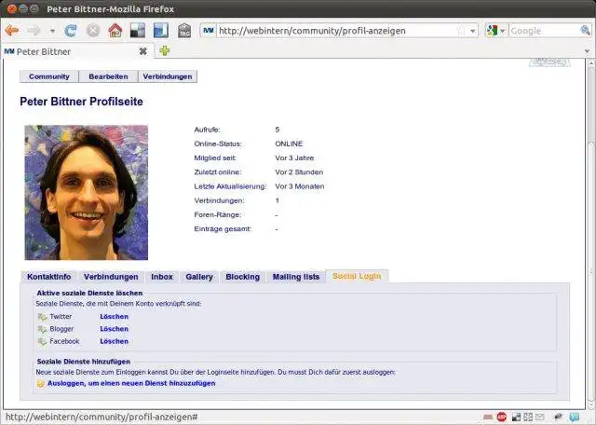Viewport: 596px width, 425px height.
Task: Click the black-white squares status bar icon
Action: coord(516,417)
